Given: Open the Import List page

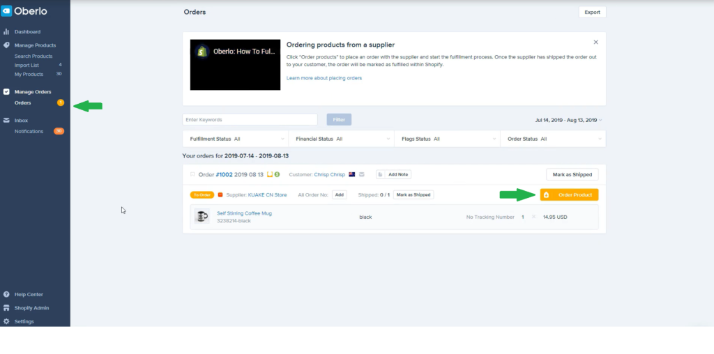Looking at the screenshot, I should [x=26, y=66].
